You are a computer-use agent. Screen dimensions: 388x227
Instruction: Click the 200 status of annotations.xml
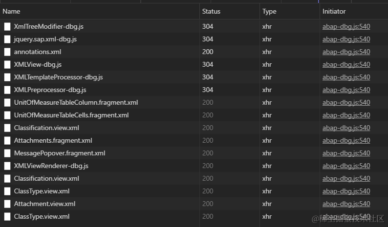(x=208, y=52)
